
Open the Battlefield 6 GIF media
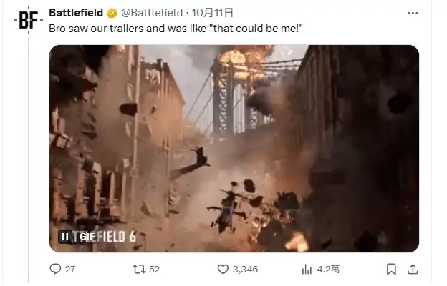tap(234, 149)
